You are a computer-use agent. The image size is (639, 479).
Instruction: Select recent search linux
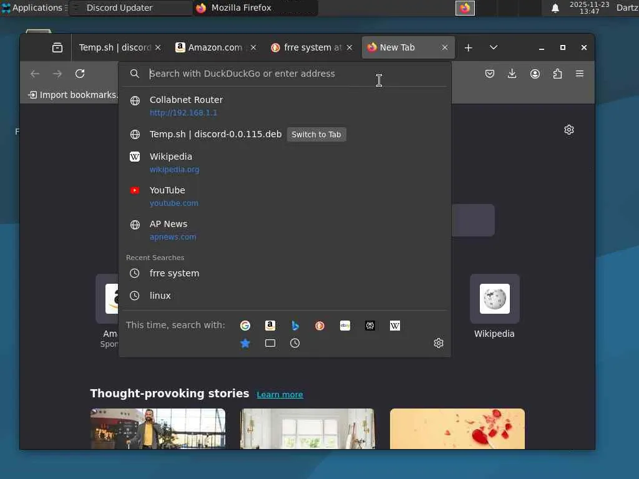[x=285, y=296]
